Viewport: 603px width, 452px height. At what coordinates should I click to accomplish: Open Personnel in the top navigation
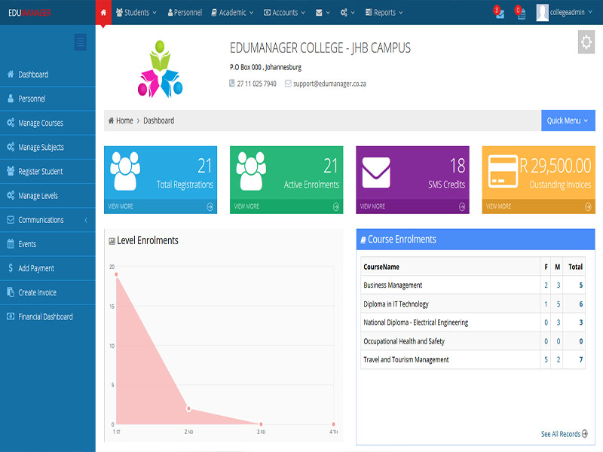click(x=185, y=12)
